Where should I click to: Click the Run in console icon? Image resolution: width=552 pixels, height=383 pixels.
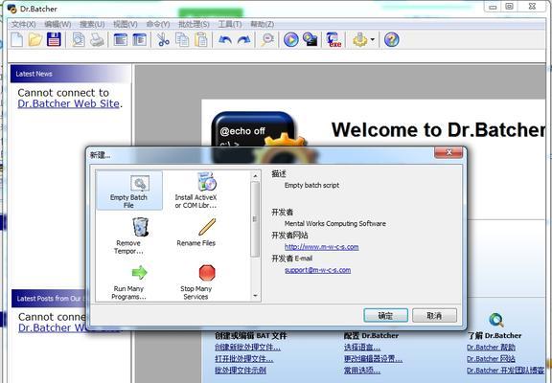(x=310, y=39)
